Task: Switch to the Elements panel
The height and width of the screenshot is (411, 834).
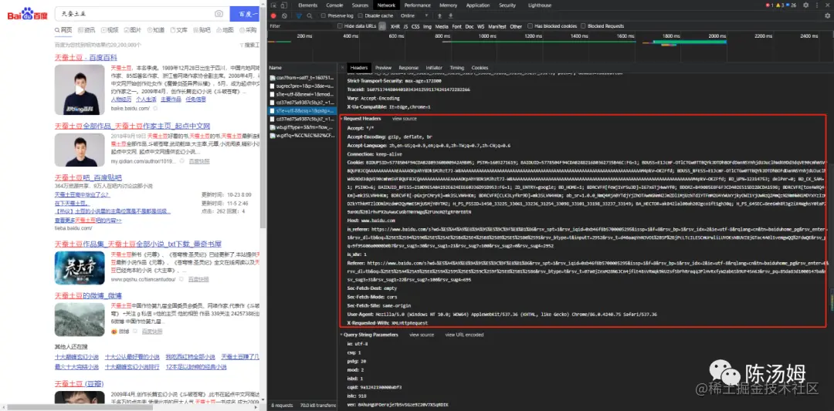Action: tap(308, 5)
